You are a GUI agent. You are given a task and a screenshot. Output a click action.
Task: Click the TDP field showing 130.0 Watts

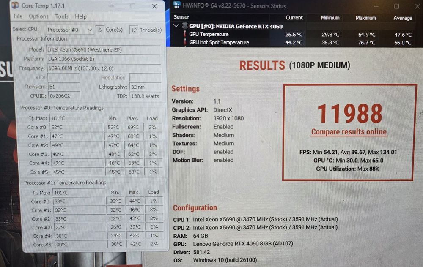[x=146, y=96]
